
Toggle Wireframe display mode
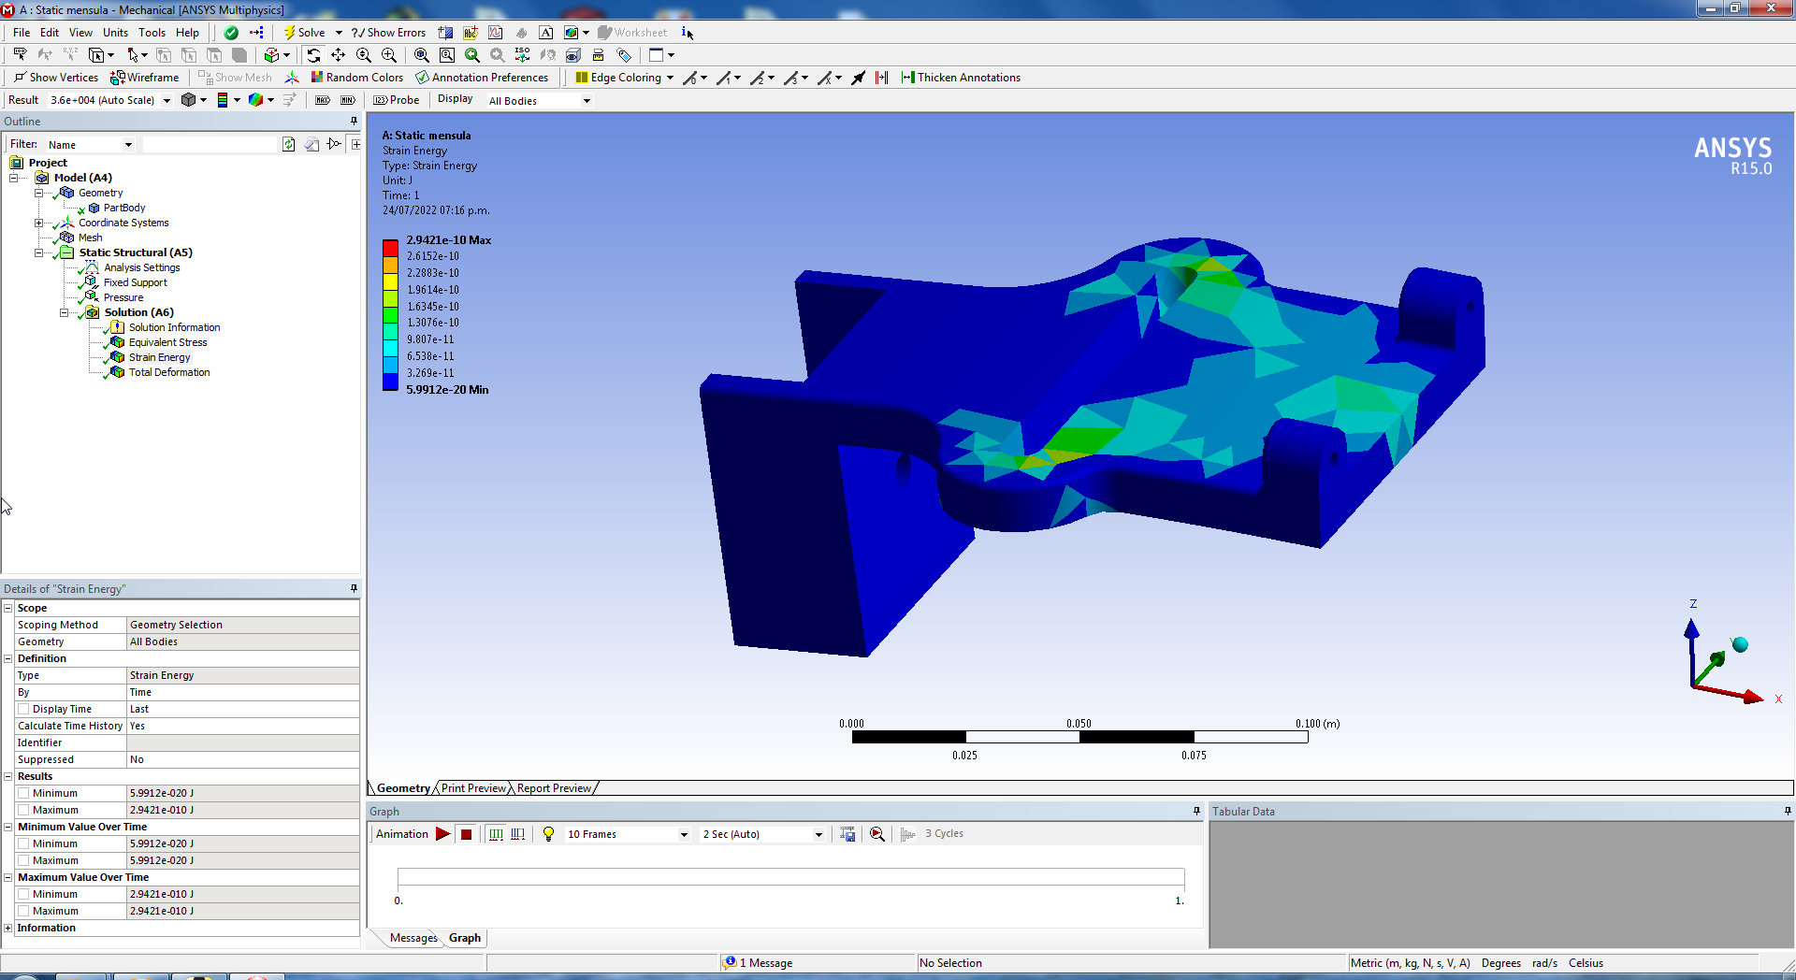(145, 78)
